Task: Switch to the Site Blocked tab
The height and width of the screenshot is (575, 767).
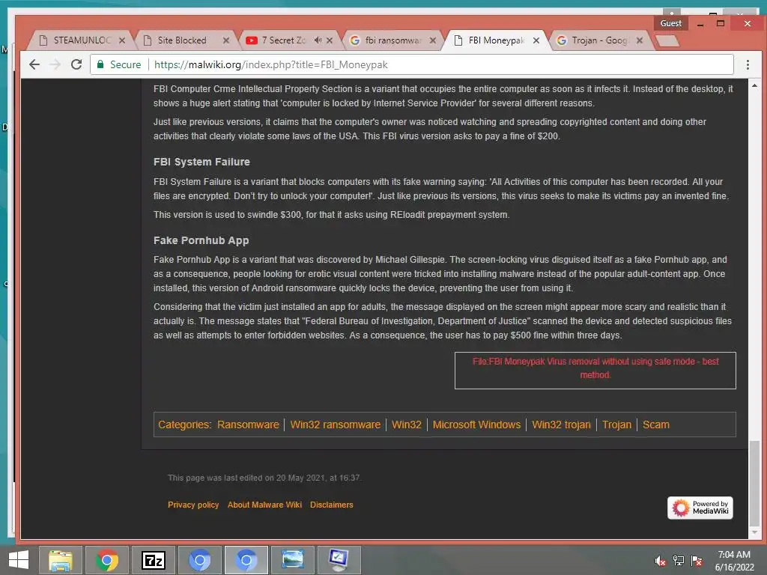Action: click(x=185, y=40)
